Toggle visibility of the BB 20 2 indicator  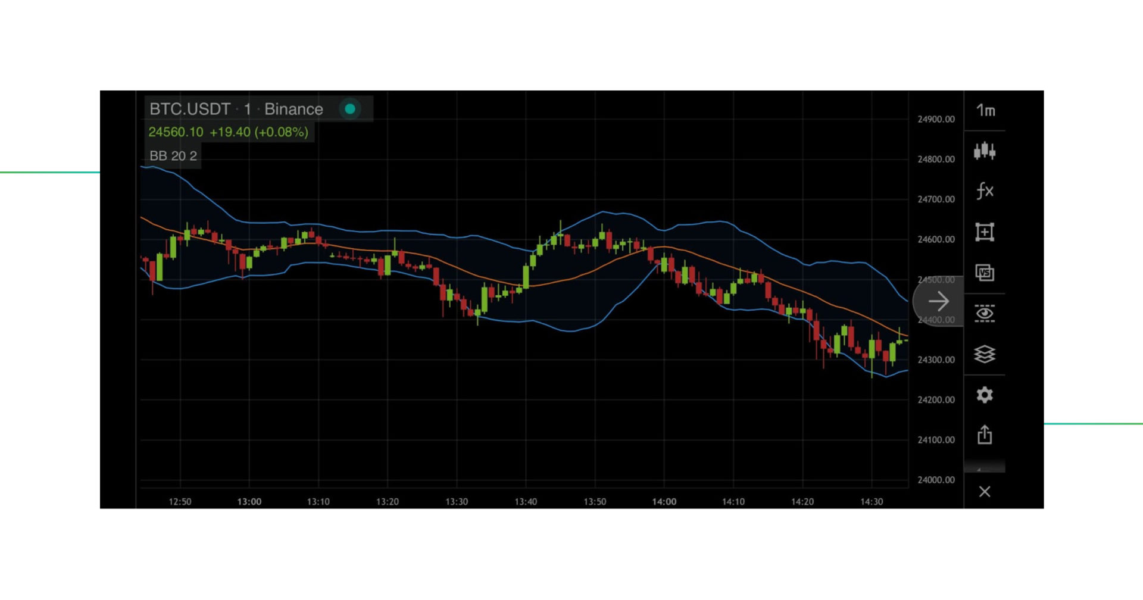(x=175, y=155)
